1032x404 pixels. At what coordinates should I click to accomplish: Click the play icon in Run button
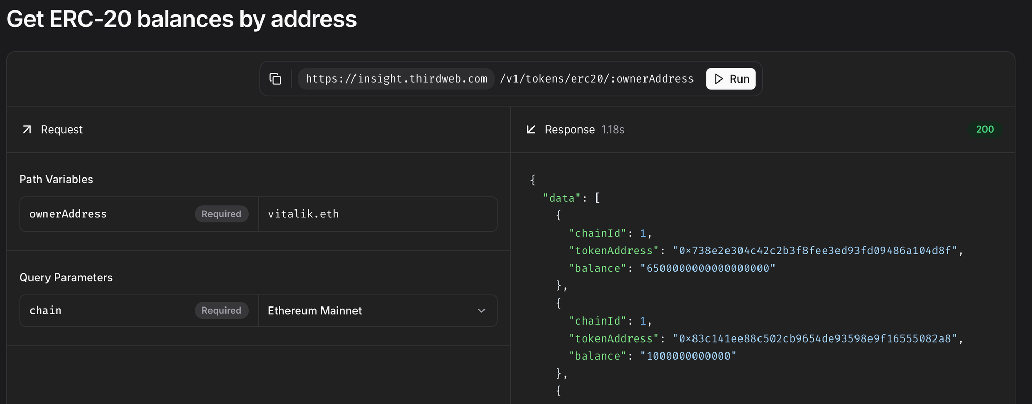[x=719, y=79]
